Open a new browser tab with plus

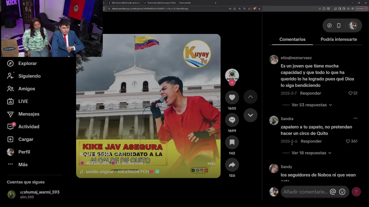215,3
